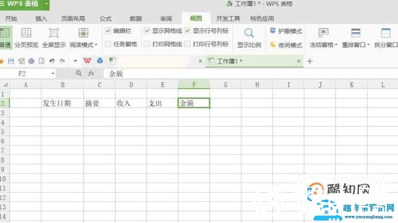Enable 打印网格线 print gridlines checkbox
398x223 pixels.
click(x=147, y=44)
